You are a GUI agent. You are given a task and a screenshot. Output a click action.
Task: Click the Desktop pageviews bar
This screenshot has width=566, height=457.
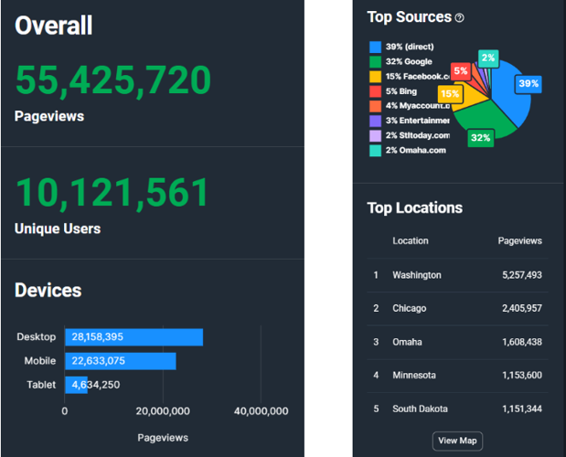pos(133,337)
